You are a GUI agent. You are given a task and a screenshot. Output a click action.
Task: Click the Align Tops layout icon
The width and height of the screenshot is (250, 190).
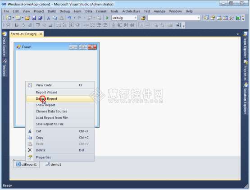tap(38, 25)
